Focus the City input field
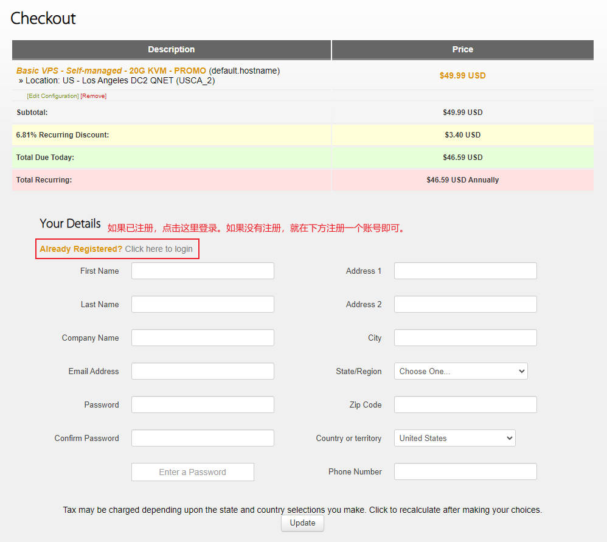The image size is (607, 542). coord(465,338)
